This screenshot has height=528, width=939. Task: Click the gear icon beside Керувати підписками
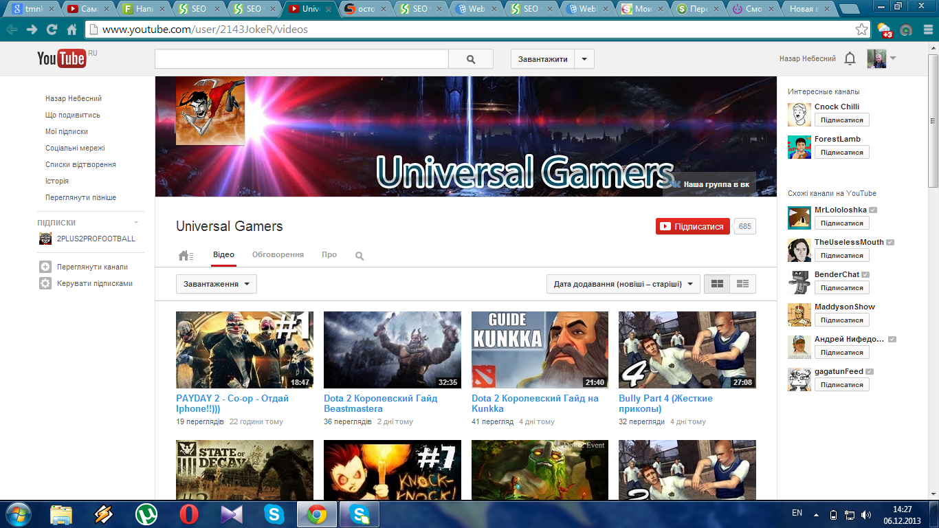(x=45, y=283)
